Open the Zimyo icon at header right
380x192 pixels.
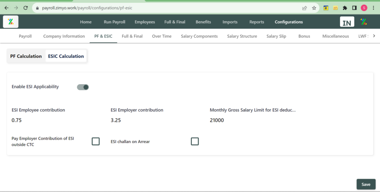(364, 22)
